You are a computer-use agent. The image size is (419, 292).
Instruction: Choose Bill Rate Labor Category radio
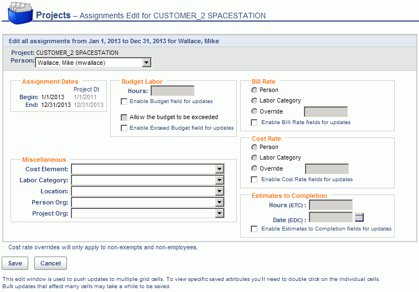click(254, 100)
